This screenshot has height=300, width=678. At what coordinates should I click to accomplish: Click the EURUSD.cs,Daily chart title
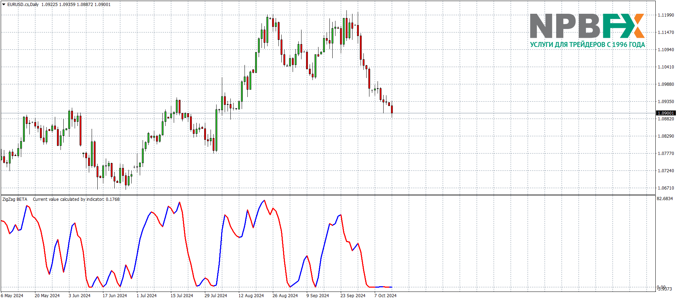23,5
